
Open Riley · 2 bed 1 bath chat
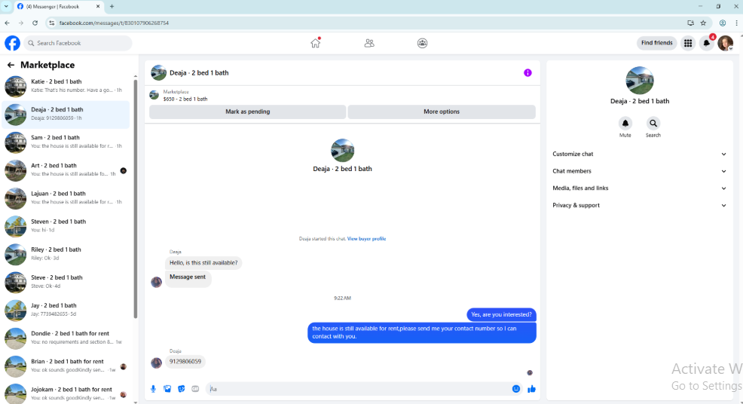point(66,254)
